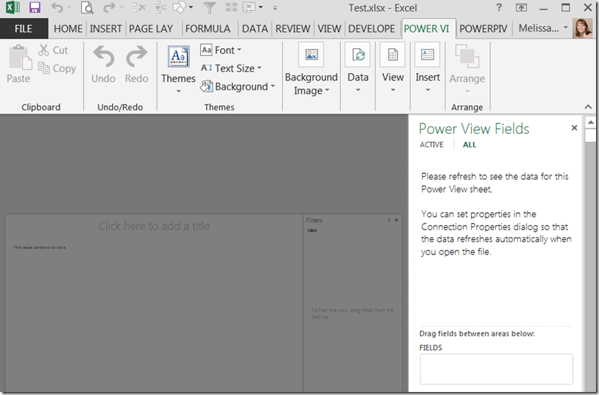This screenshot has height=395, width=599.
Task: Show ALL fields in Power View Fields
Action: (x=470, y=144)
